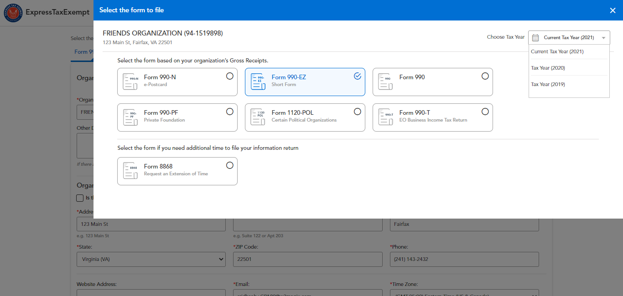Click the Form 990-N document icon
This screenshot has width=623, height=296.
(130, 82)
